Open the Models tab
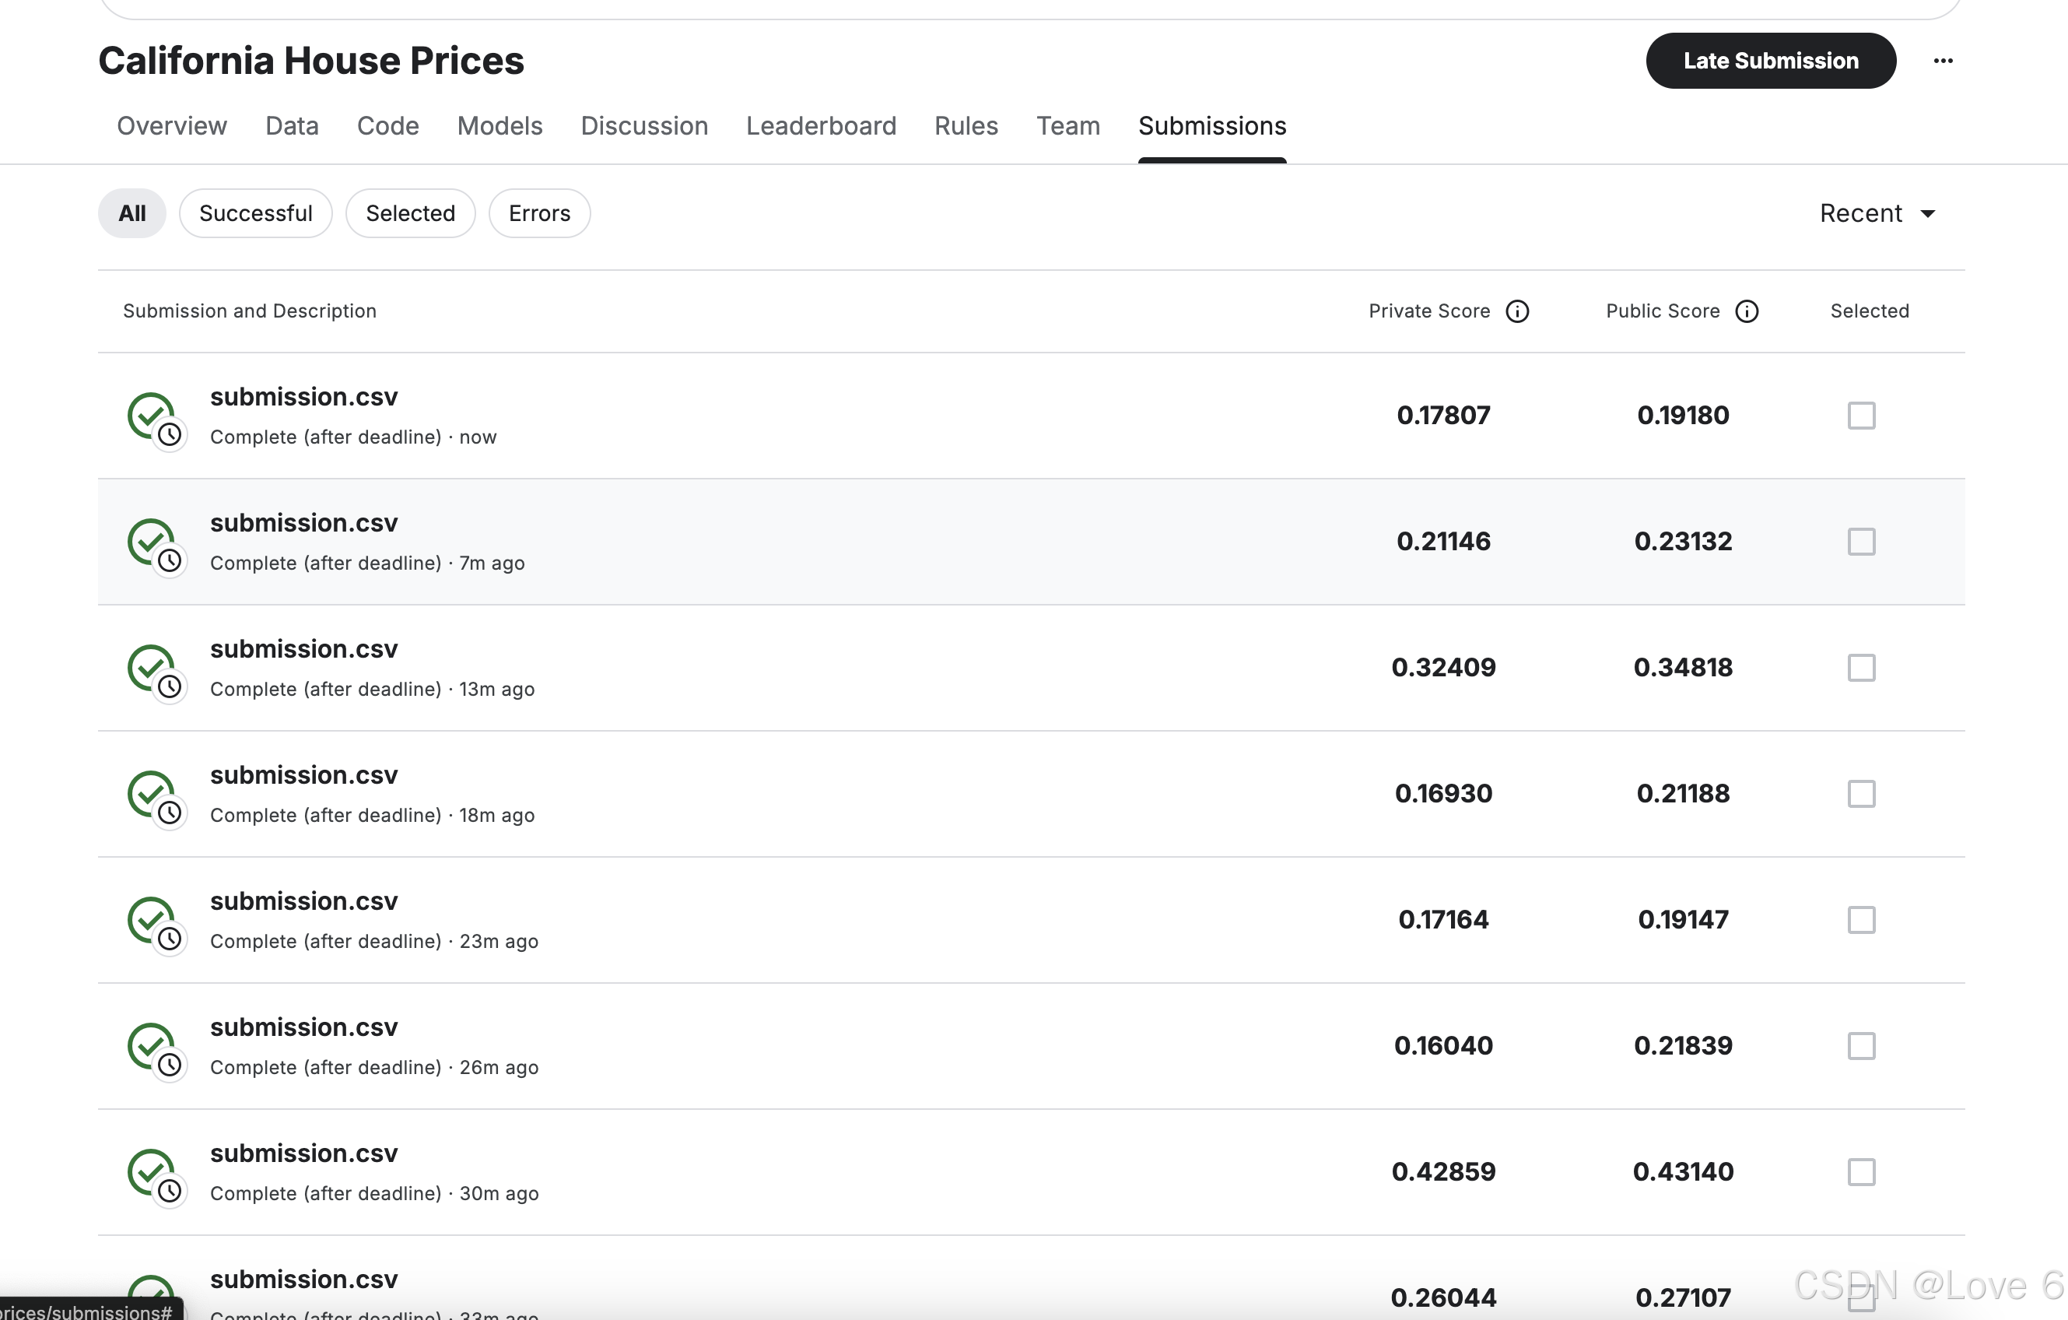Screen dimensions: 2068x1320 tap(499, 126)
